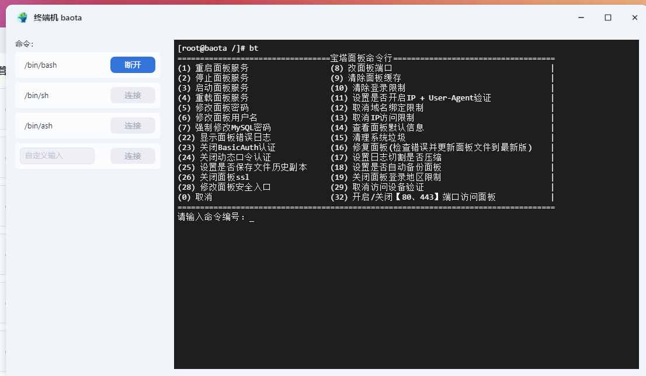Click option (25) 设置是否保存文件历史副本
The image size is (646, 376).
pos(242,167)
